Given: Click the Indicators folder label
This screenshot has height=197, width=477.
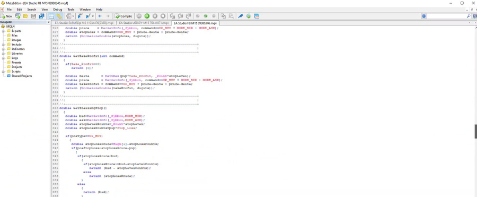Looking at the screenshot, I should tap(18, 49).
